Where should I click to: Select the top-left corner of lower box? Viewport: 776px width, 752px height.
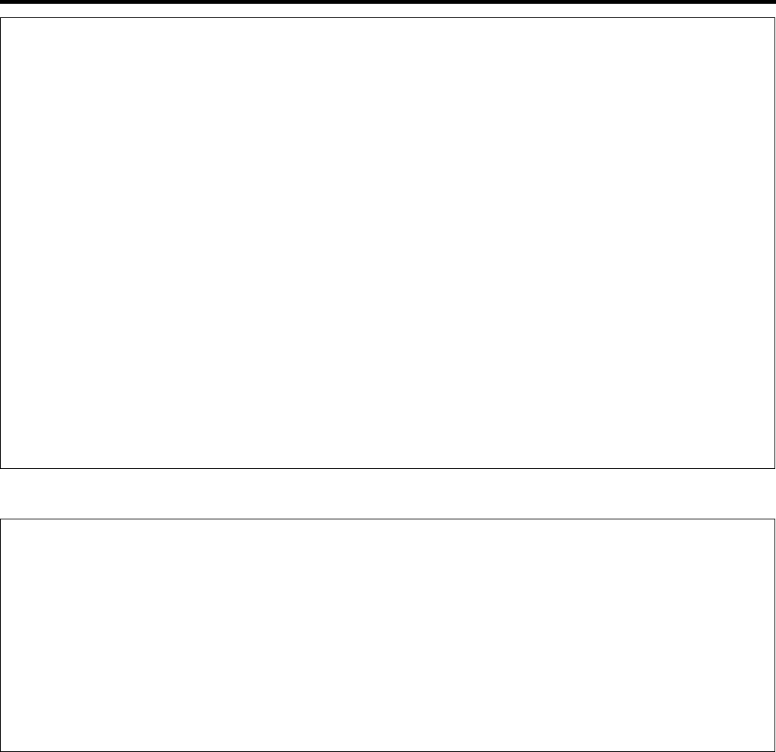click(x=1, y=519)
